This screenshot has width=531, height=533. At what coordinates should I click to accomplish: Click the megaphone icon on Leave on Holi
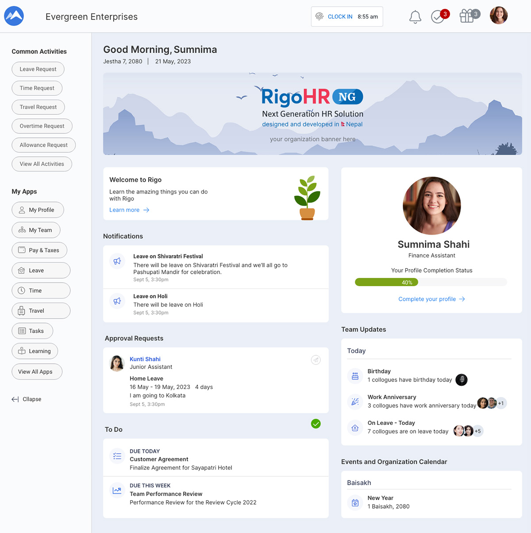(x=117, y=301)
